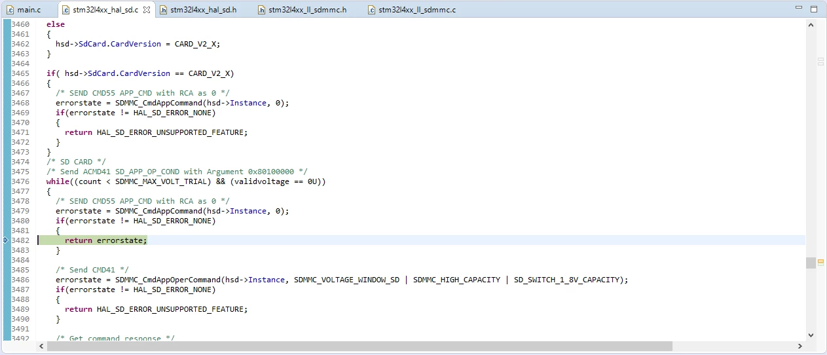Image resolution: width=827 pixels, height=355 pixels.
Task: Minimize the editor area
Action: click(x=798, y=9)
